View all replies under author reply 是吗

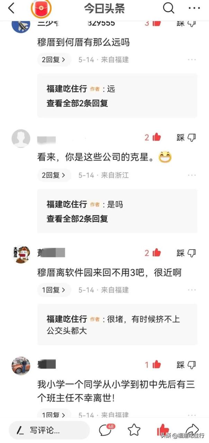tap(77, 219)
